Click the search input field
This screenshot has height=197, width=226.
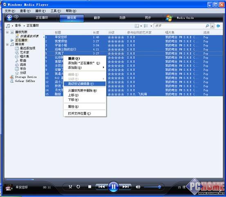pos(179,26)
